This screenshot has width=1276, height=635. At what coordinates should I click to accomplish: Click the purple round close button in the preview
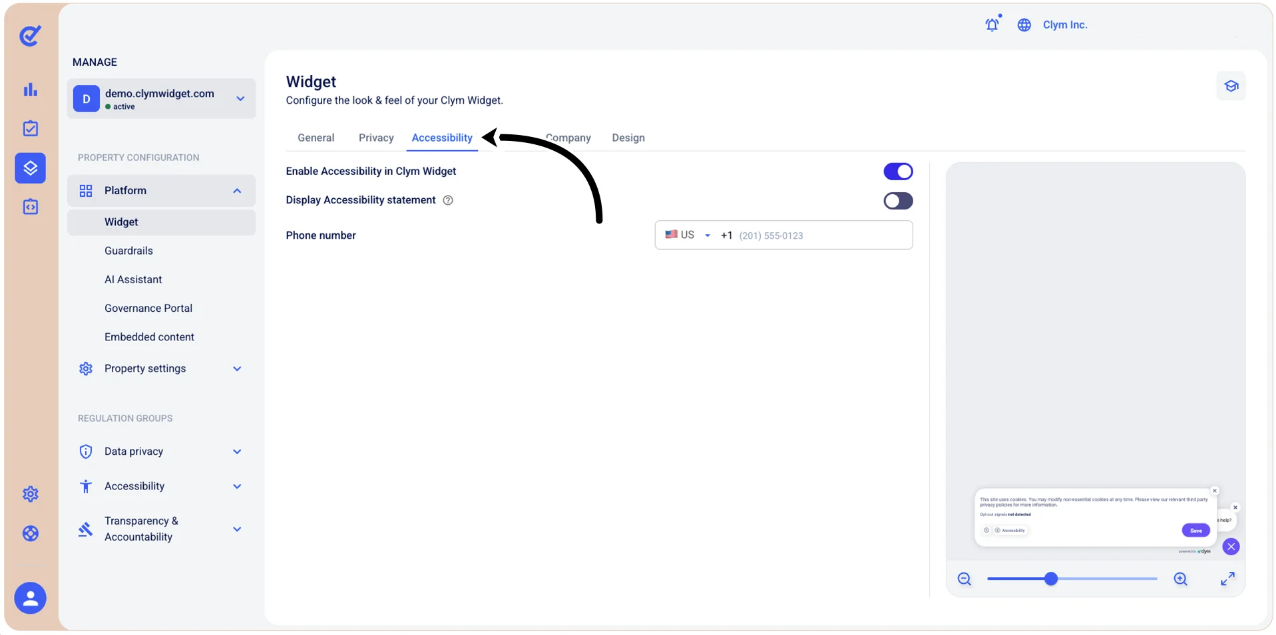(x=1231, y=547)
